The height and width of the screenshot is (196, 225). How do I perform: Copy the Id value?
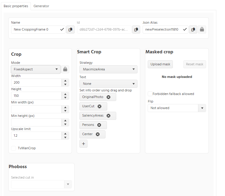pos(136,30)
